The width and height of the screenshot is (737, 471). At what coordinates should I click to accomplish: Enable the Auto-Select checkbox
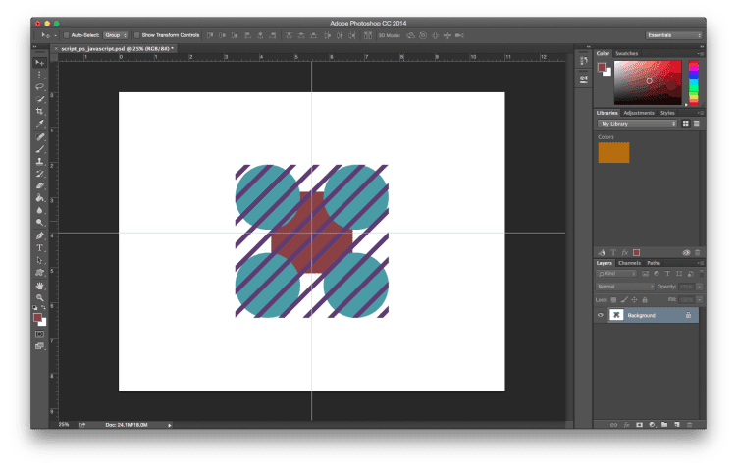click(x=67, y=35)
